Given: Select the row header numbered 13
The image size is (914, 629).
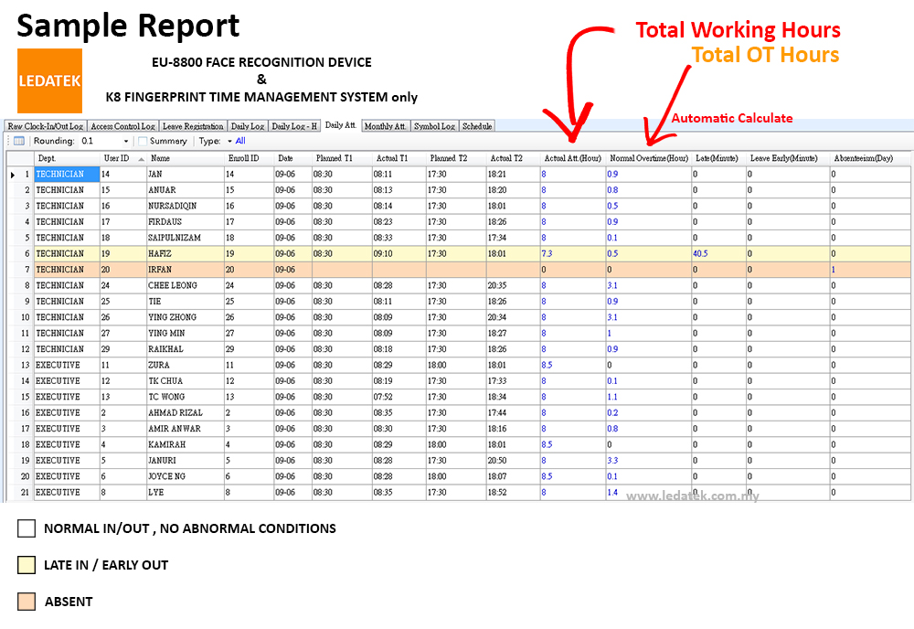Looking at the screenshot, I should tap(20, 366).
